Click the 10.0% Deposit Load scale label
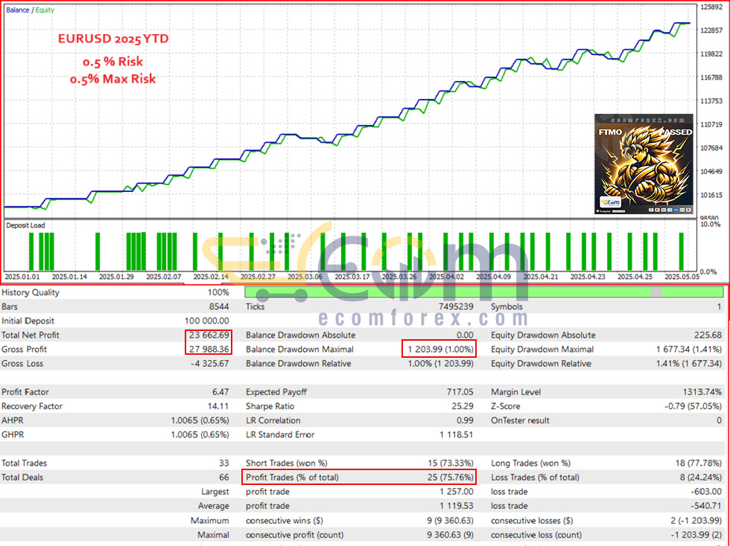Image resolution: width=730 pixels, height=546 pixels. pyautogui.click(x=711, y=224)
